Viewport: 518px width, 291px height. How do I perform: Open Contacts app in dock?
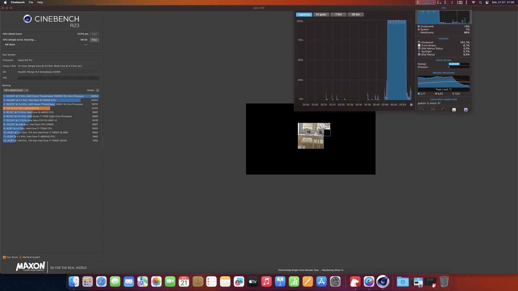tap(198, 281)
